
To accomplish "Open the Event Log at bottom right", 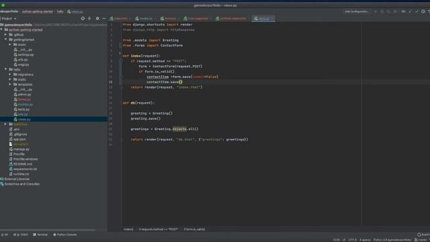I will point(424,235).
